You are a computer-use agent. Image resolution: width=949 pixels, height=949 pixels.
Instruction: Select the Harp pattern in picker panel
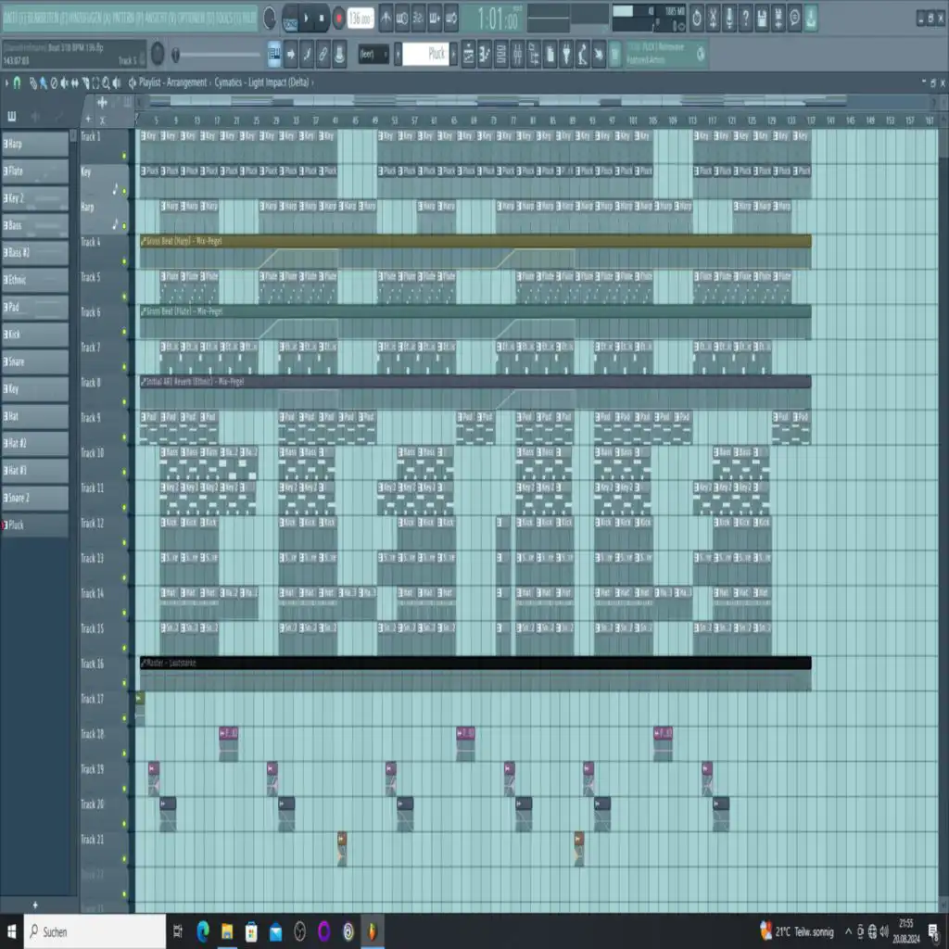point(35,144)
